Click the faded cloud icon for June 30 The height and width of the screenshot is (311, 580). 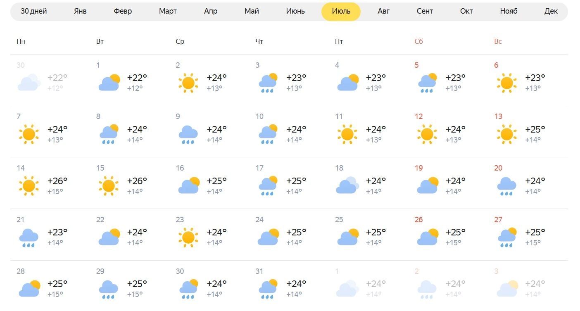pyautogui.click(x=29, y=83)
